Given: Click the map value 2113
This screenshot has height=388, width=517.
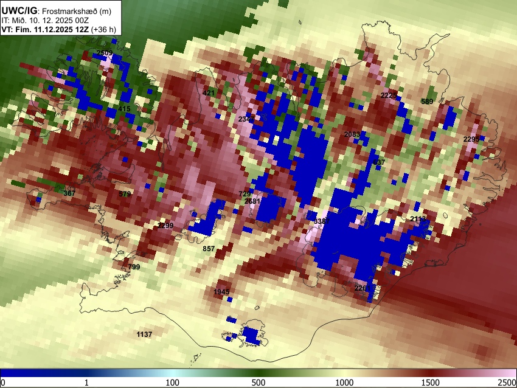Looking at the screenshot, I should pyautogui.click(x=418, y=219).
